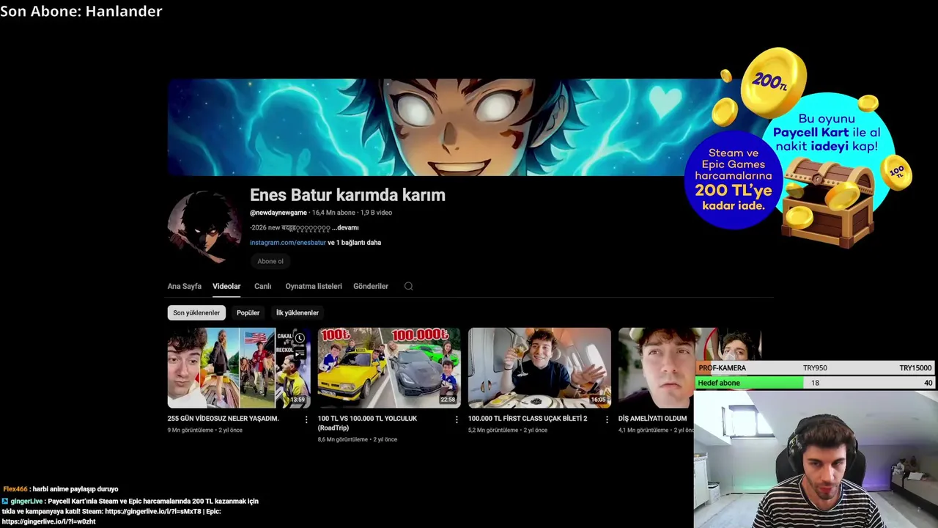
Task: Click 've 1 bağlantı daha' links text
Action: (354, 243)
